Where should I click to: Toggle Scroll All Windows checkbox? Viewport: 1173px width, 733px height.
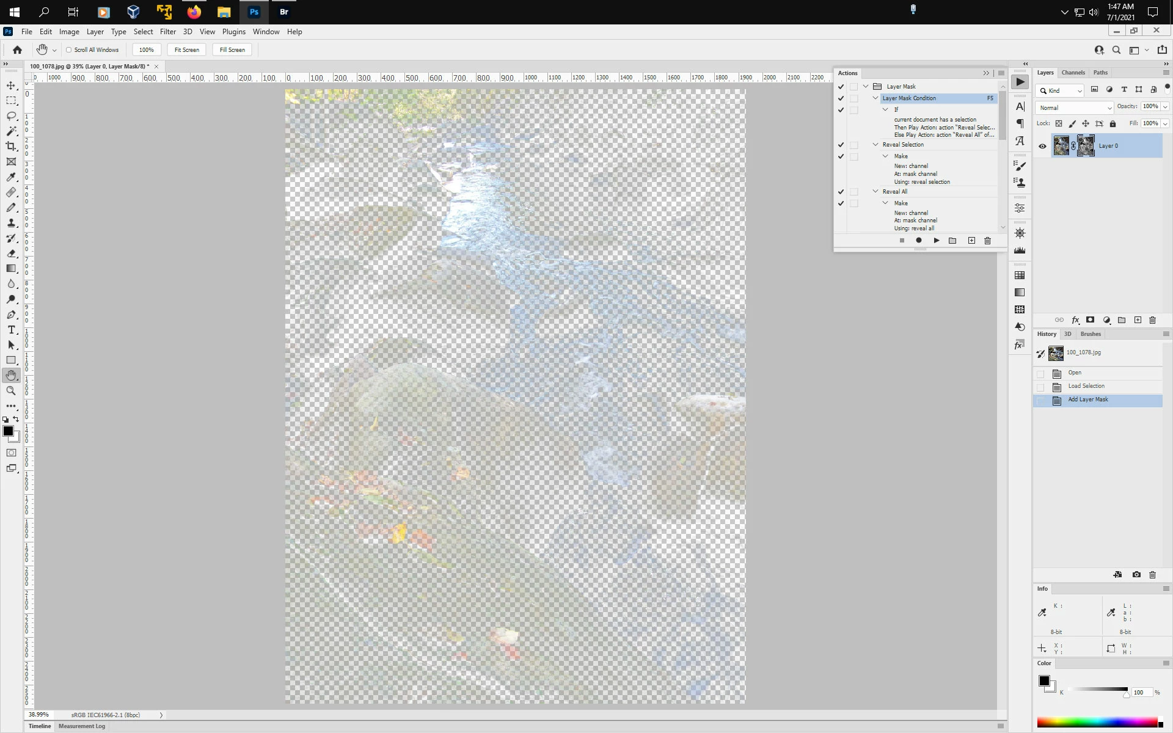69,50
